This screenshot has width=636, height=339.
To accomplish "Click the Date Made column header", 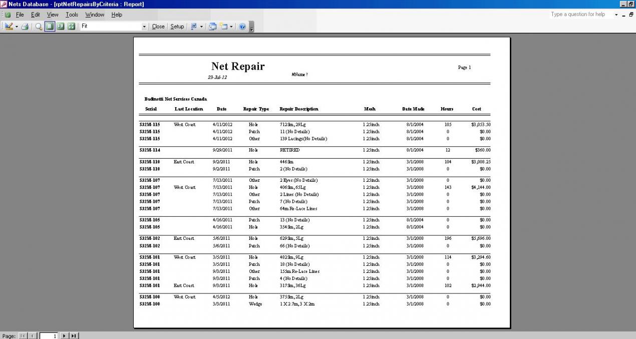I will coord(413,109).
